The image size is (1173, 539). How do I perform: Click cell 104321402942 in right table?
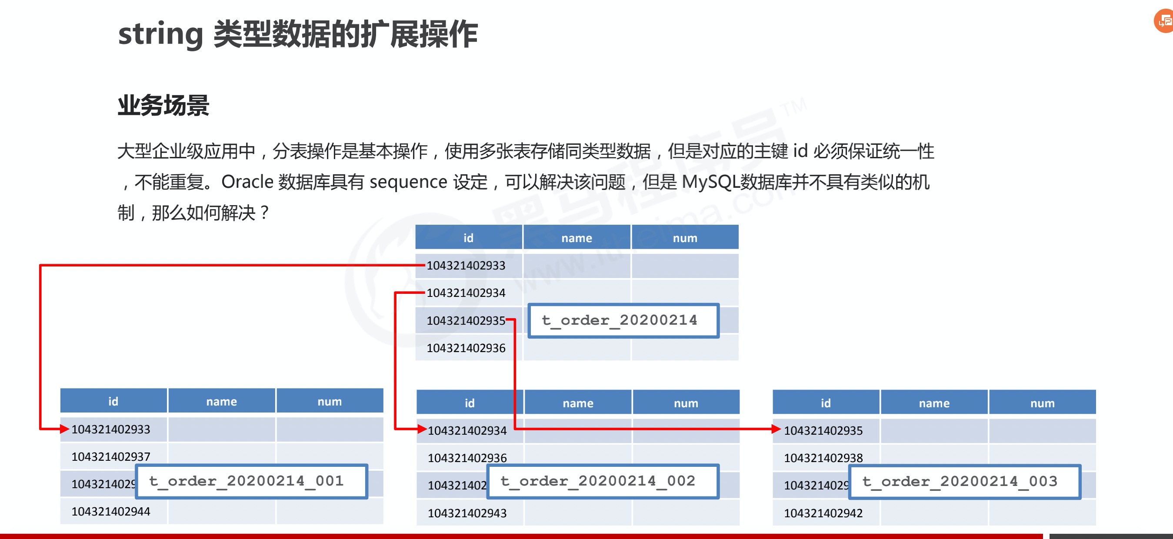(823, 513)
